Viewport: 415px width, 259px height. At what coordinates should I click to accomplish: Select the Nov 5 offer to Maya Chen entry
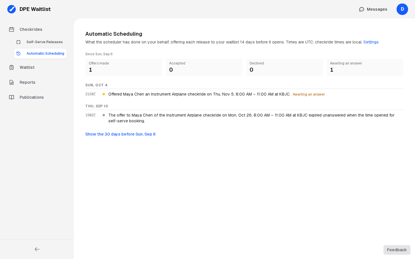coord(244,94)
